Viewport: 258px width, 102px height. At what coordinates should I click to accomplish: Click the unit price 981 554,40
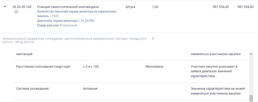pos(221,7)
